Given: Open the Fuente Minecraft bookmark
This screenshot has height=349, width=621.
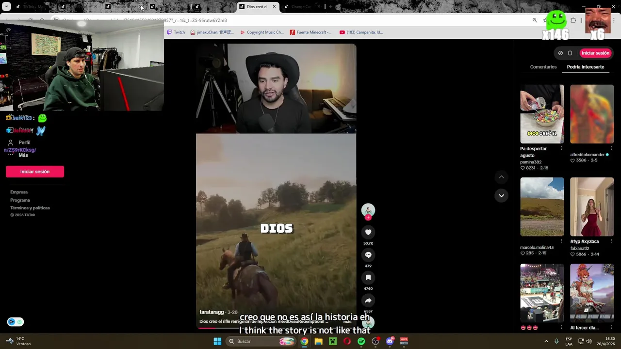Looking at the screenshot, I should click(310, 32).
